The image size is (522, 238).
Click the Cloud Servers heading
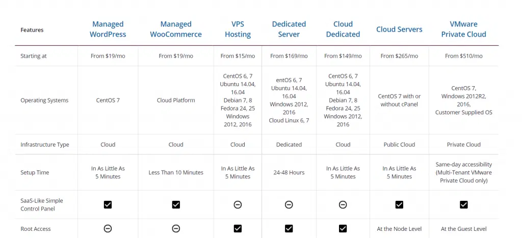coord(399,30)
